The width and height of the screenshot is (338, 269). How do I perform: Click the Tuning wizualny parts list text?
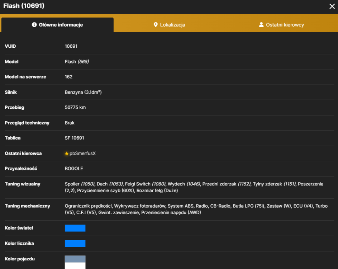(194, 187)
